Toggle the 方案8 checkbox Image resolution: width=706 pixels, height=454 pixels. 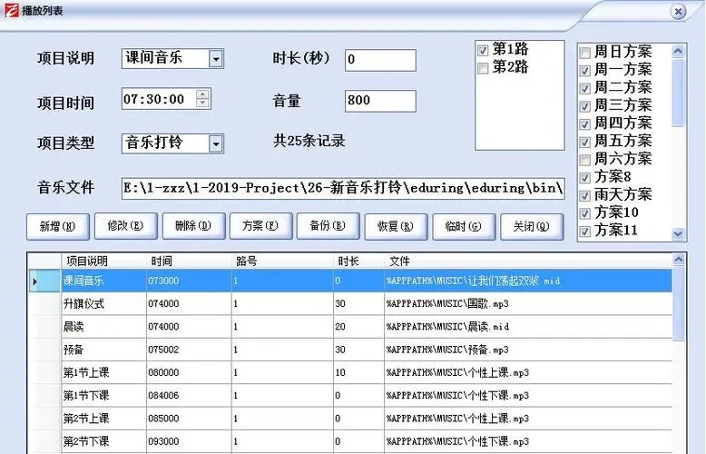point(585,177)
